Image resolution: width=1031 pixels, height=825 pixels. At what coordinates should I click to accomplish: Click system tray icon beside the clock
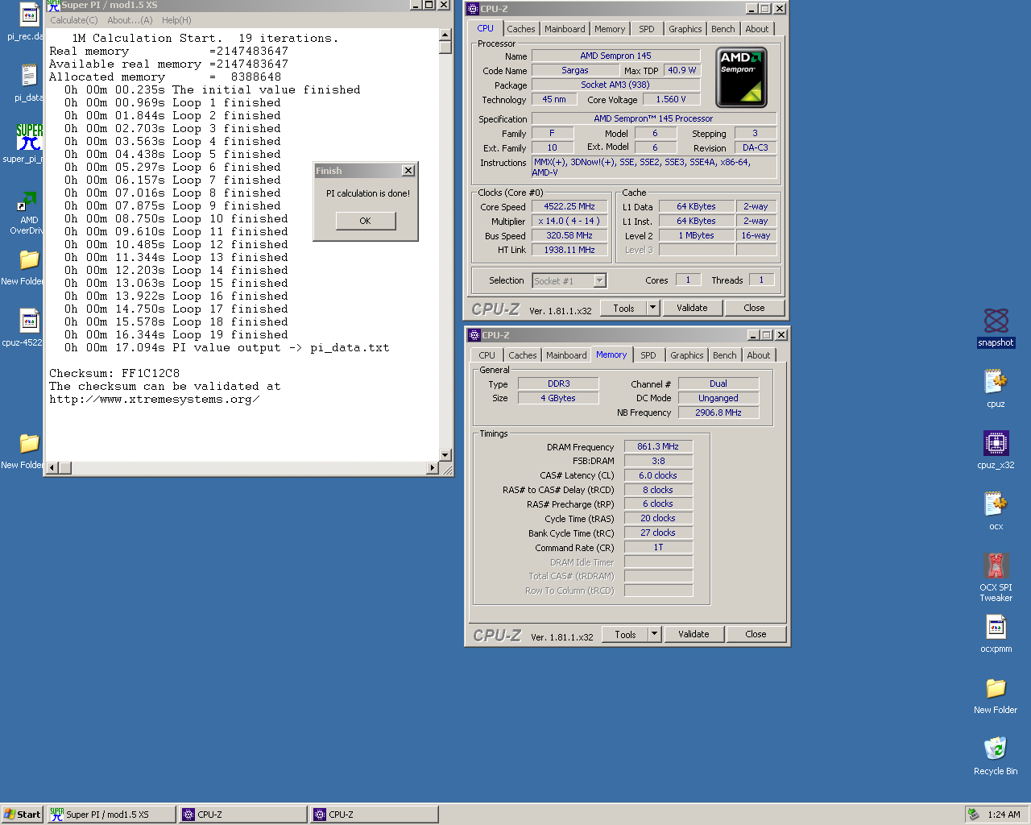pyautogui.click(x=973, y=815)
